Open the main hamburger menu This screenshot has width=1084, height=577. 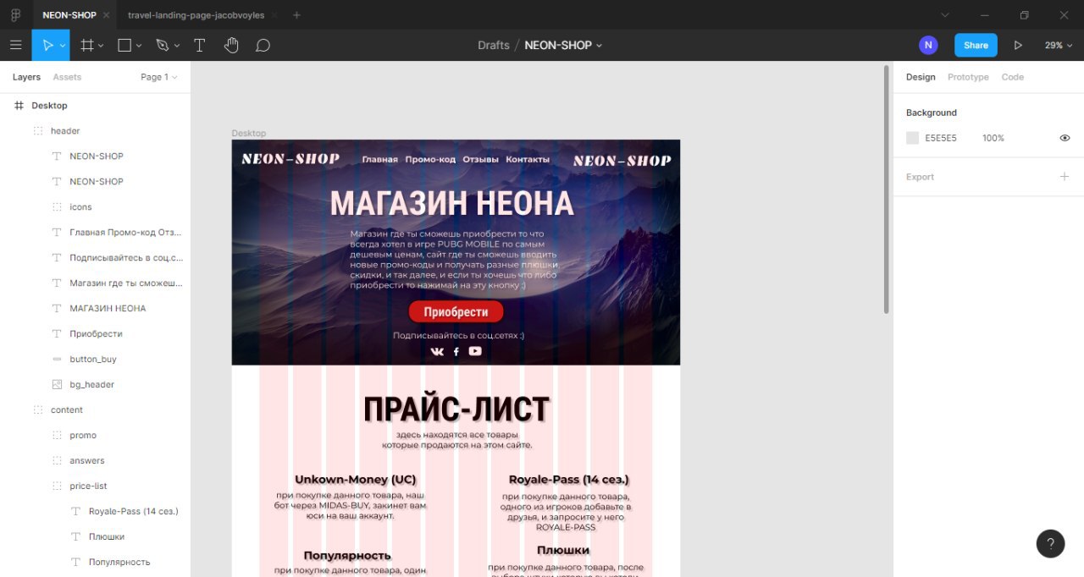15,45
